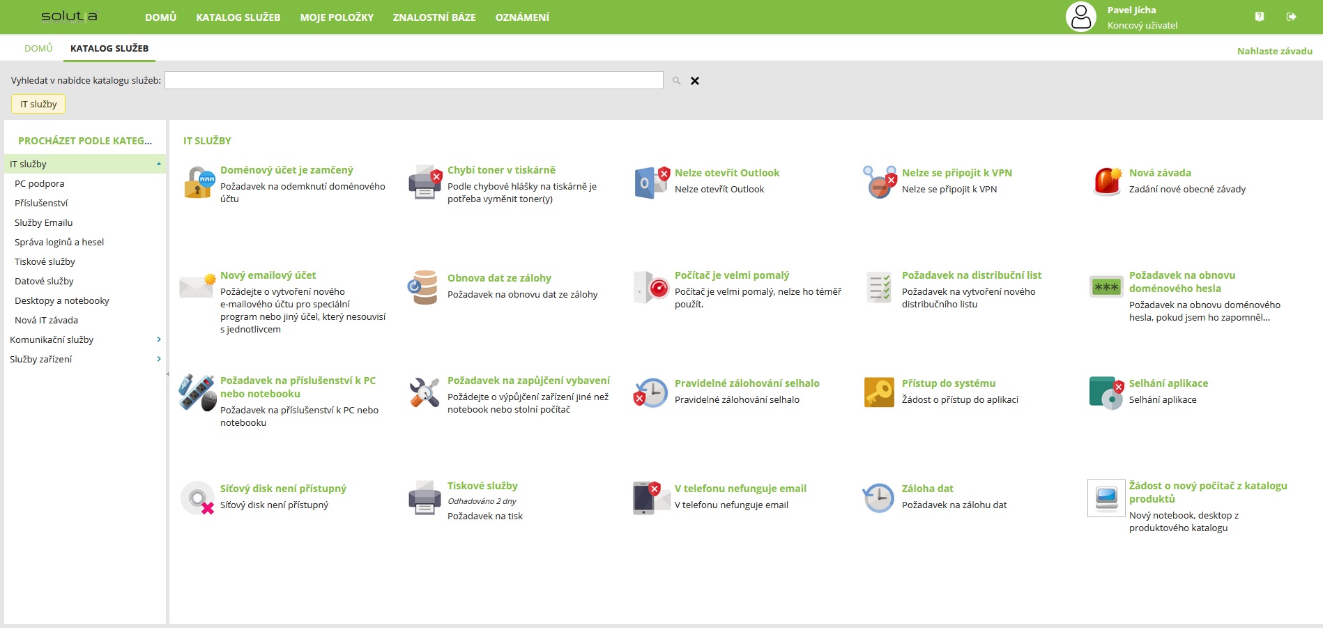Viewport: 1323px width, 628px height.
Task: Click the database restore icon
Action: [x=423, y=287]
